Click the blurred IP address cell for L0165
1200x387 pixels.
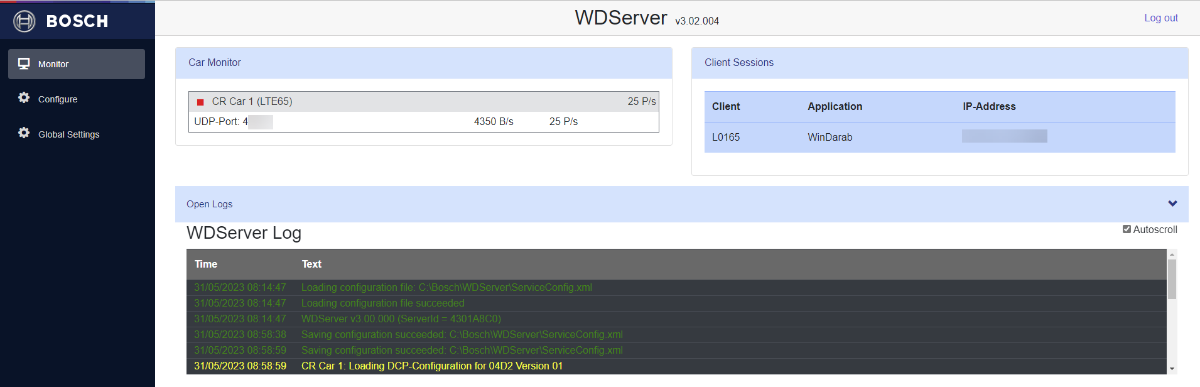1005,136
